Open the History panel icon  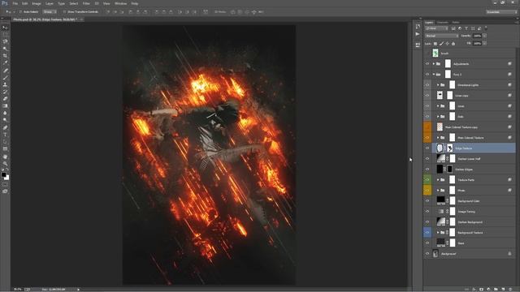point(418,26)
